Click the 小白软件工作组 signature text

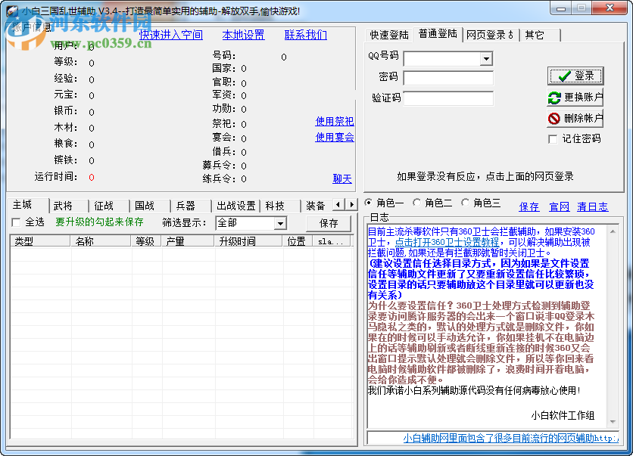(563, 415)
